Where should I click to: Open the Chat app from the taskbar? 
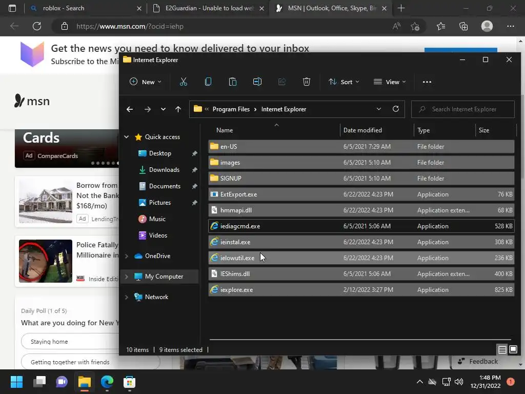coord(62,382)
